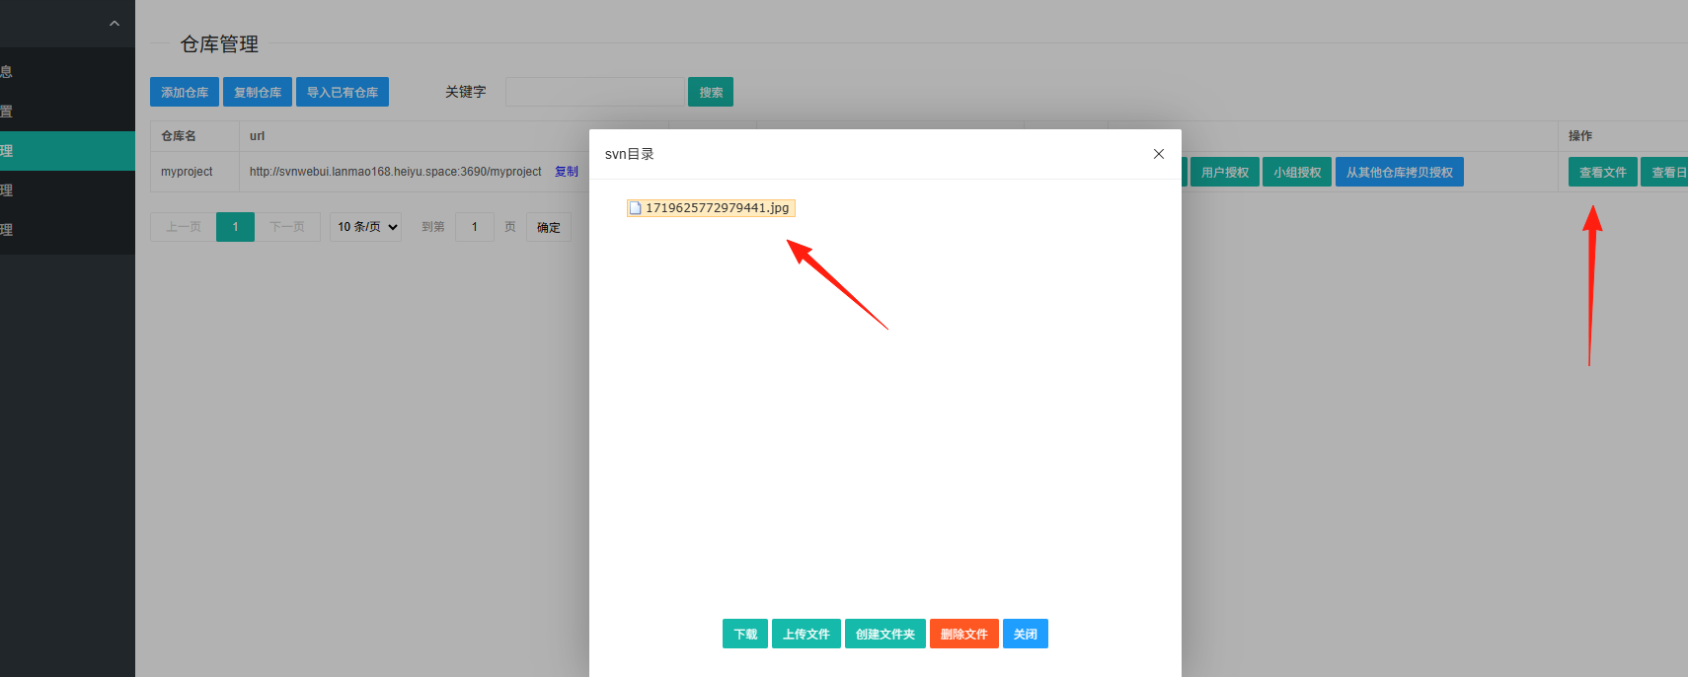This screenshot has height=677, width=1688.
Task: Click the blue 关闭 button
Action: 1026,634
